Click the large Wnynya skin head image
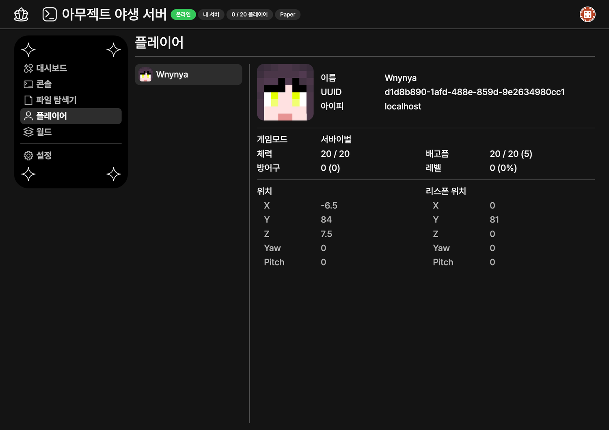The width and height of the screenshot is (609, 430). [285, 92]
